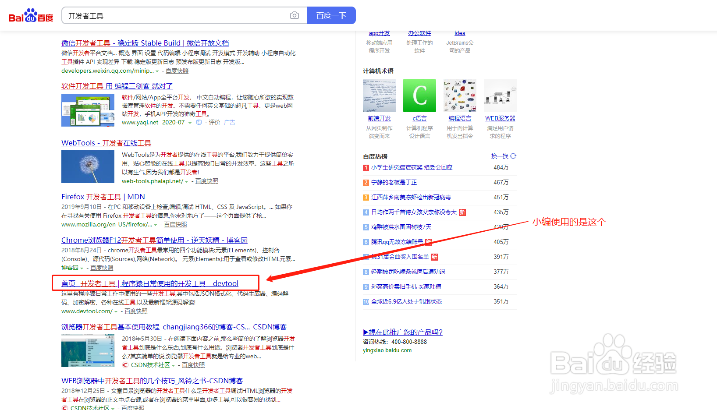Open 百度快照 for 博客园 result
Image resolution: width=717 pixels, height=410 pixels.
(x=102, y=268)
